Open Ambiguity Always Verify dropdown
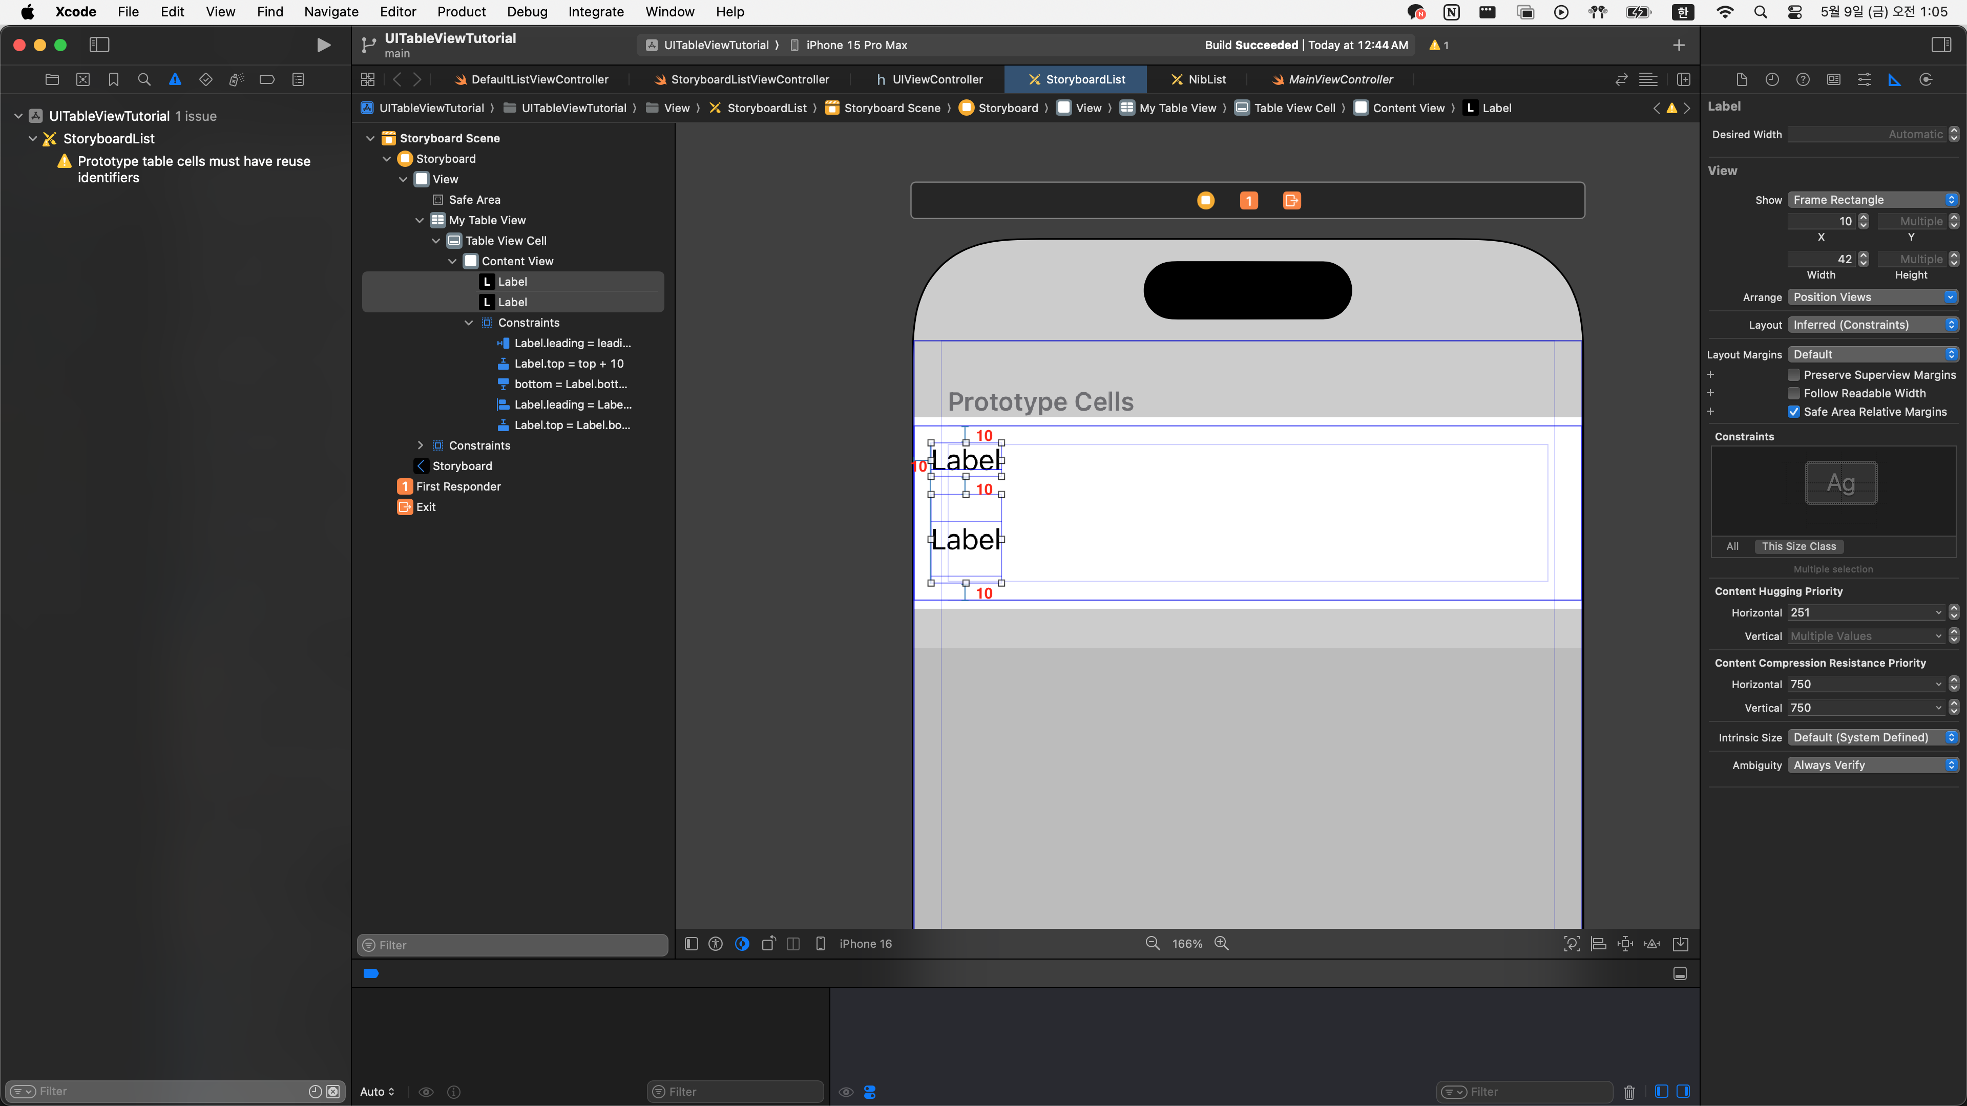Image resolution: width=1967 pixels, height=1106 pixels. pos(1873,765)
